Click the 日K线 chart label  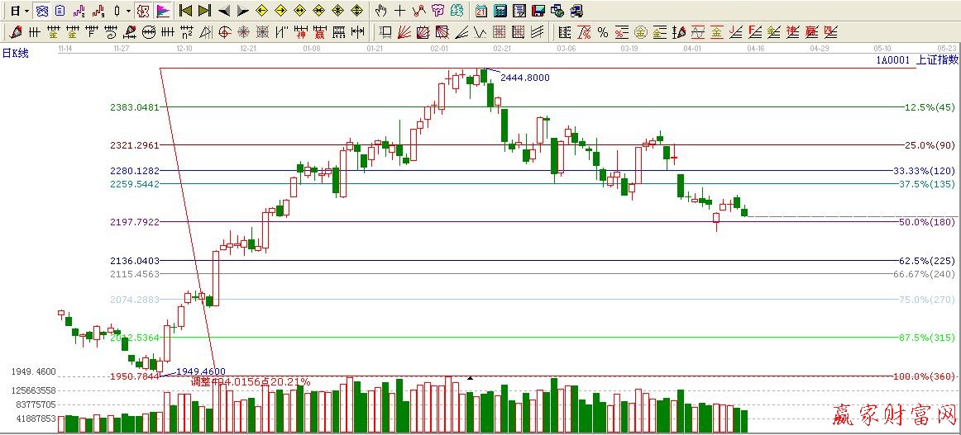point(15,53)
